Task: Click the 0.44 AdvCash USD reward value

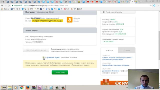Action: tap(120, 34)
